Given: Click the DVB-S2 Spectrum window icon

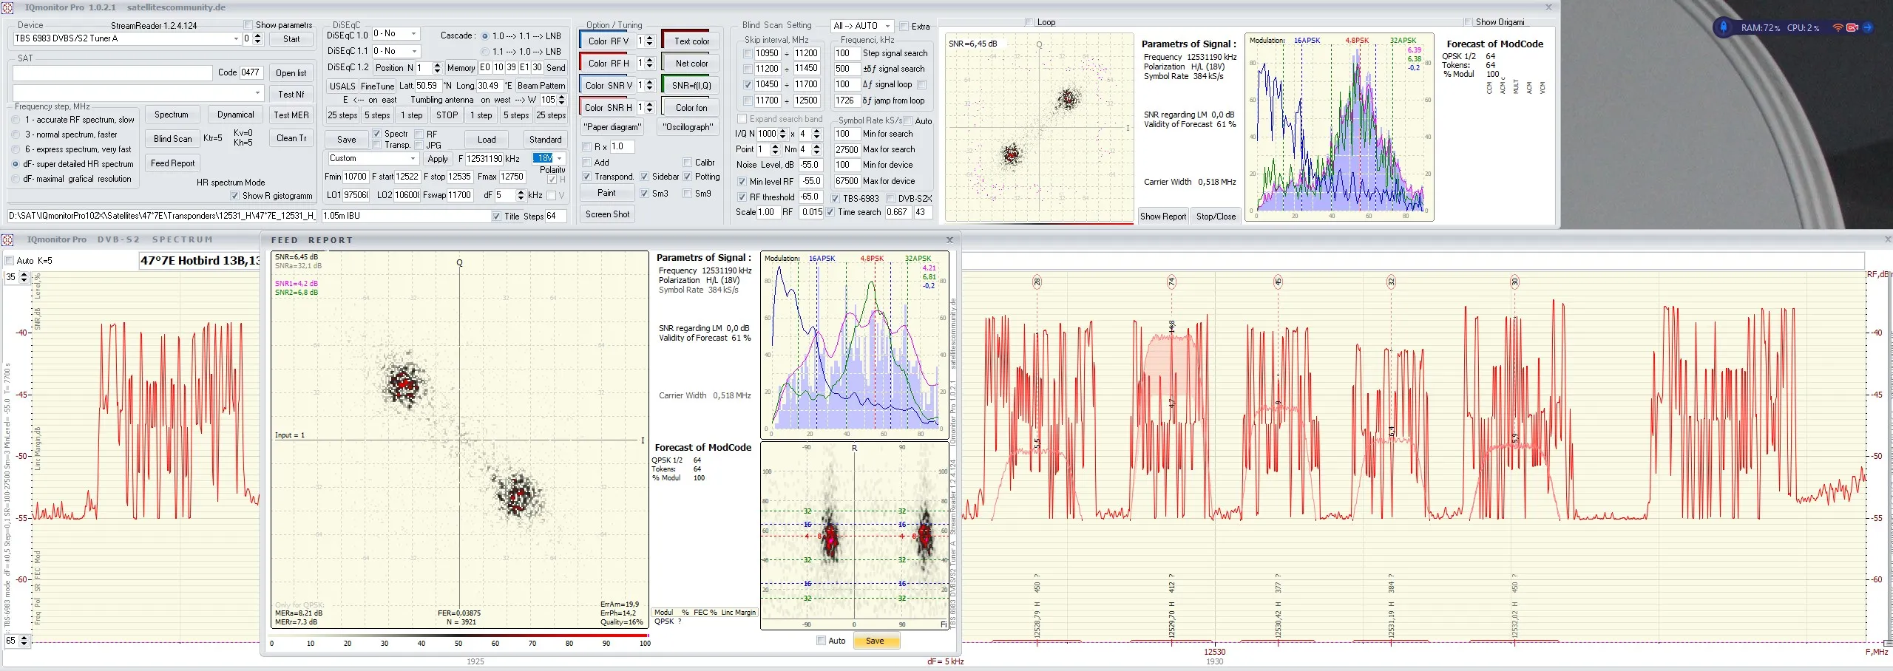Looking at the screenshot, I should point(7,239).
